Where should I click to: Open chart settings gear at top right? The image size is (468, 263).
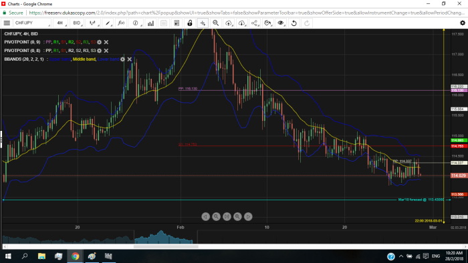(463, 23)
